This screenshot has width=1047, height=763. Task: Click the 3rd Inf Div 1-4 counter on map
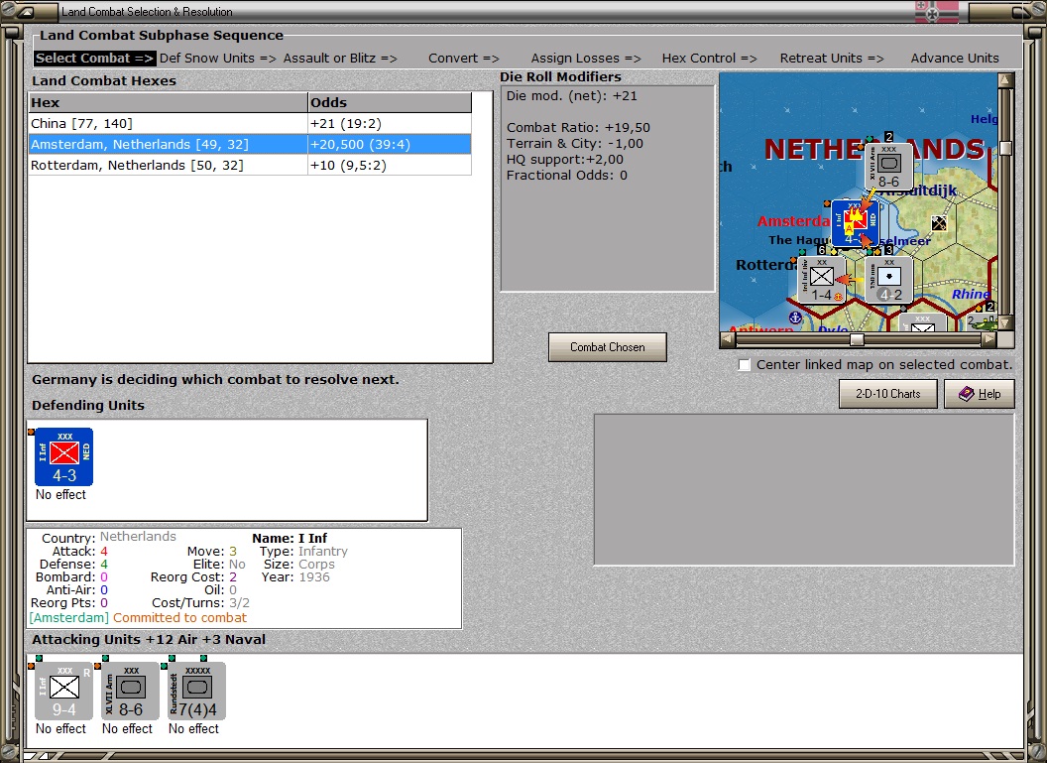(821, 279)
